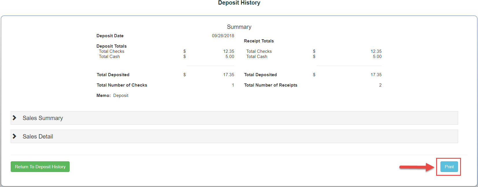Select the number of receipts value 2

(x=380, y=85)
